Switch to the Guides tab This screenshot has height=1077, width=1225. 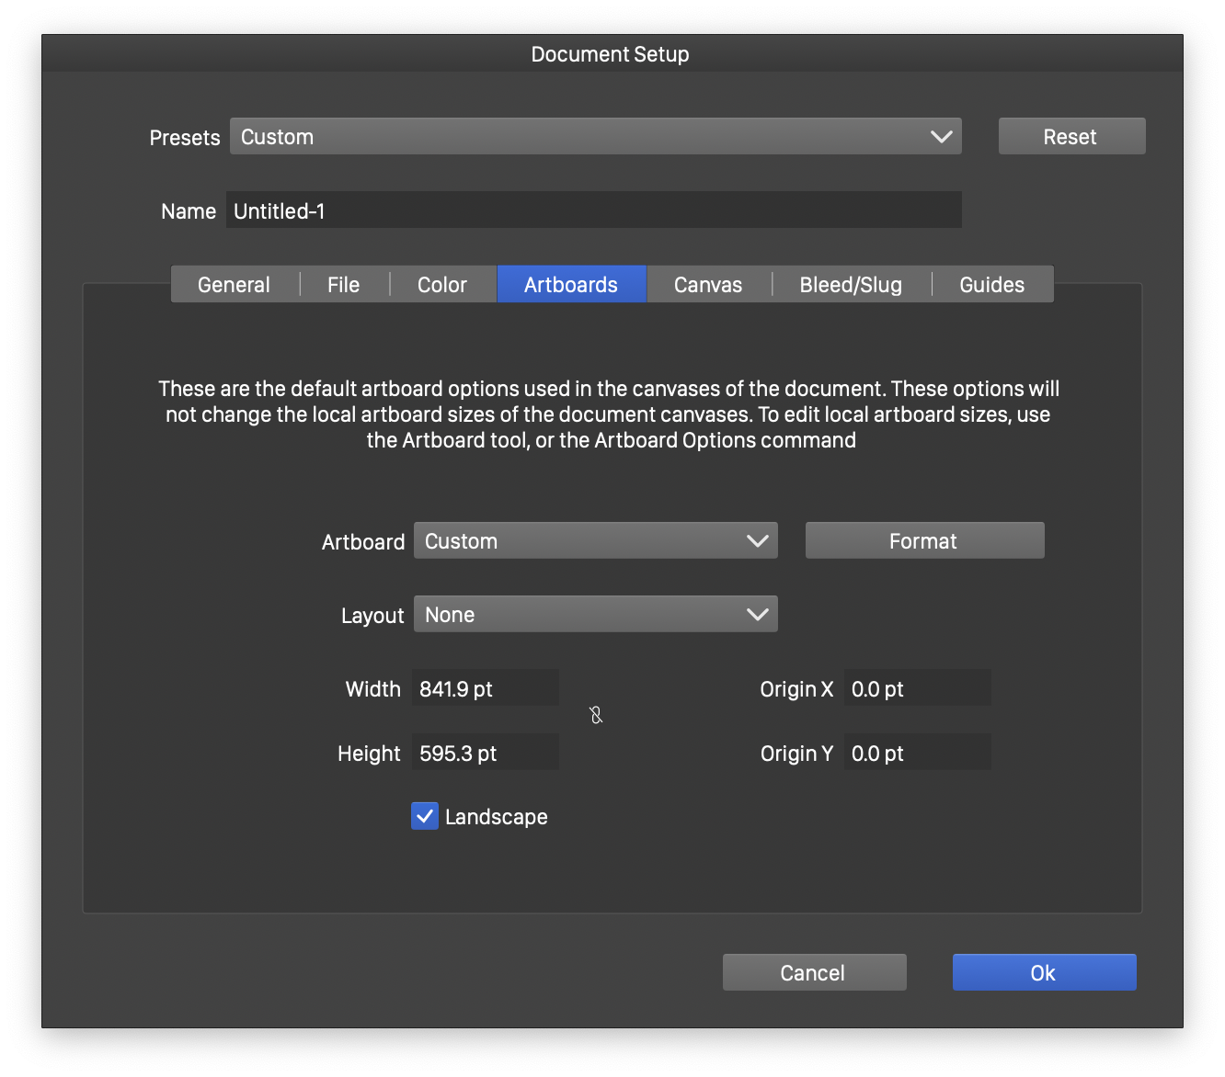click(992, 284)
